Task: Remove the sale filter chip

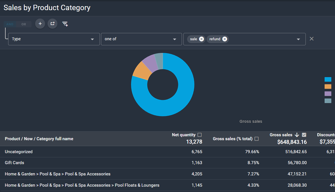Action: (x=201, y=39)
